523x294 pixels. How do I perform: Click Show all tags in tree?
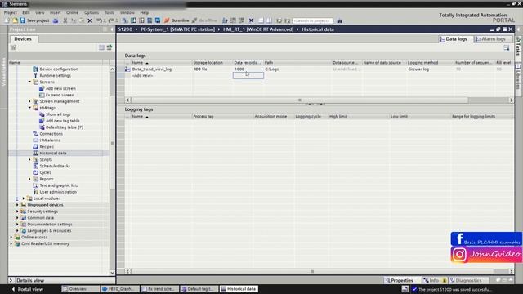click(58, 114)
